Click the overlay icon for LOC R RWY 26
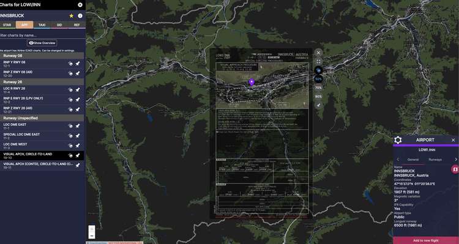 pyautogui.click(x=70, y=90)
